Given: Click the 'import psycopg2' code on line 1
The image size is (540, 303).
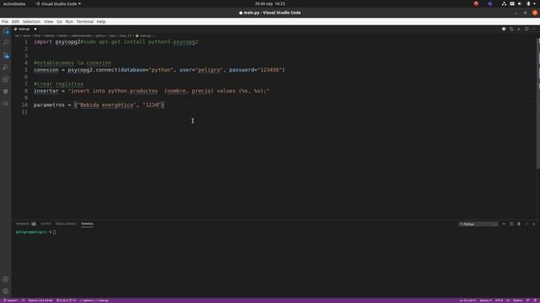Looking at the screenshot, I should click(57, 42).
